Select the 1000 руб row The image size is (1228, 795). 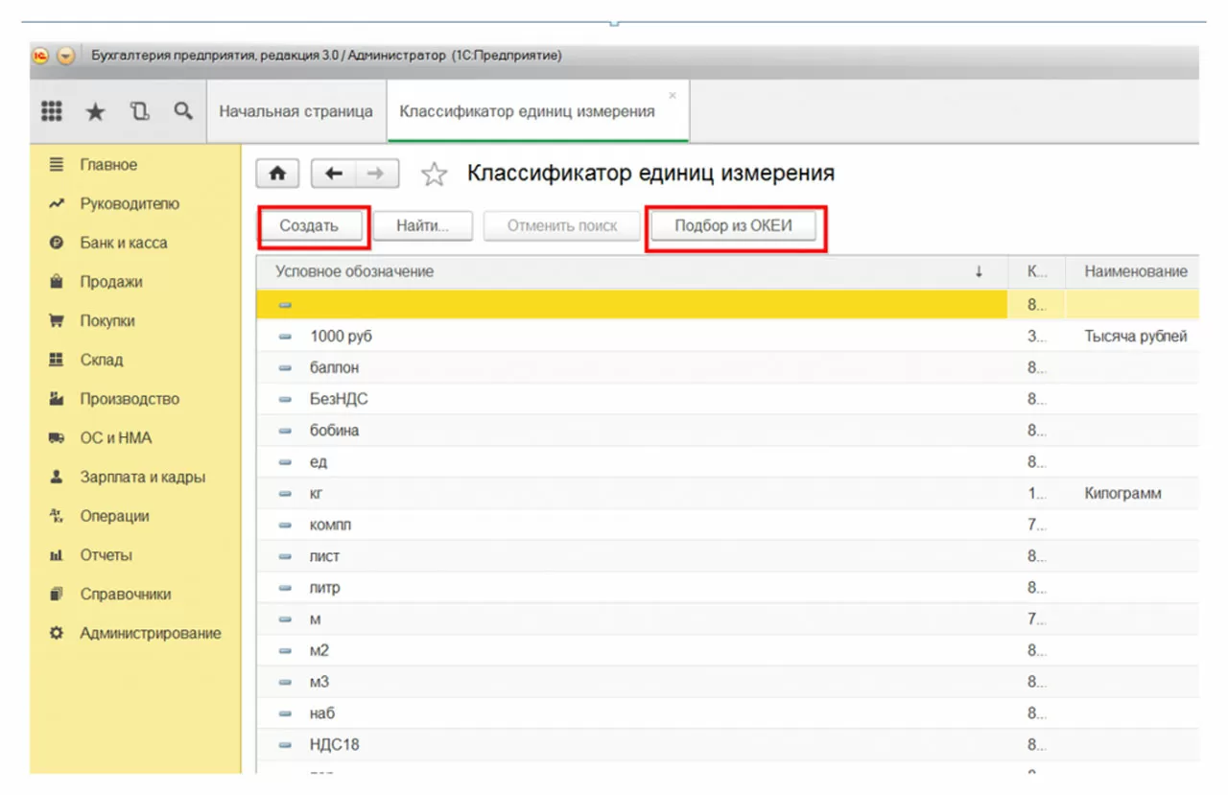click(x=727, y=337)
